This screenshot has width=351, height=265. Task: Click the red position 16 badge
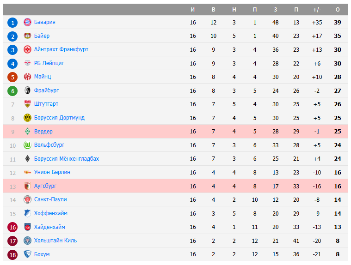13,227
